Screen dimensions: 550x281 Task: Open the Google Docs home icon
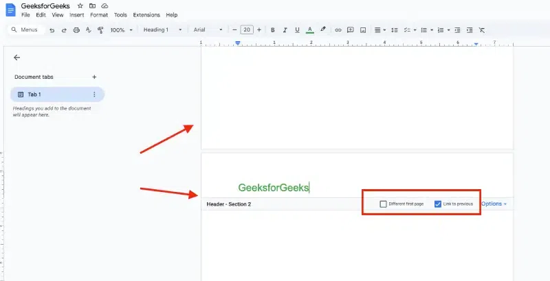10,10
